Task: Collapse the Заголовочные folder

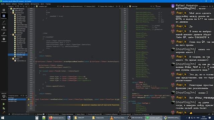Action: pos(11,13)
